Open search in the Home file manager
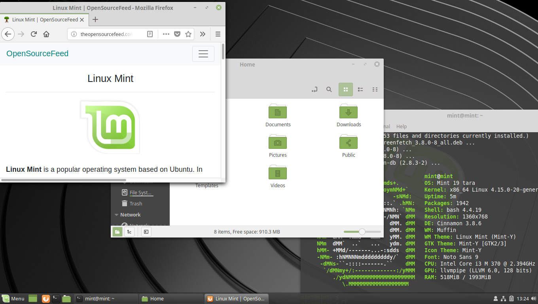Image resolution: width=538 pixels, height=304 pixels. [x=329, y=89]
